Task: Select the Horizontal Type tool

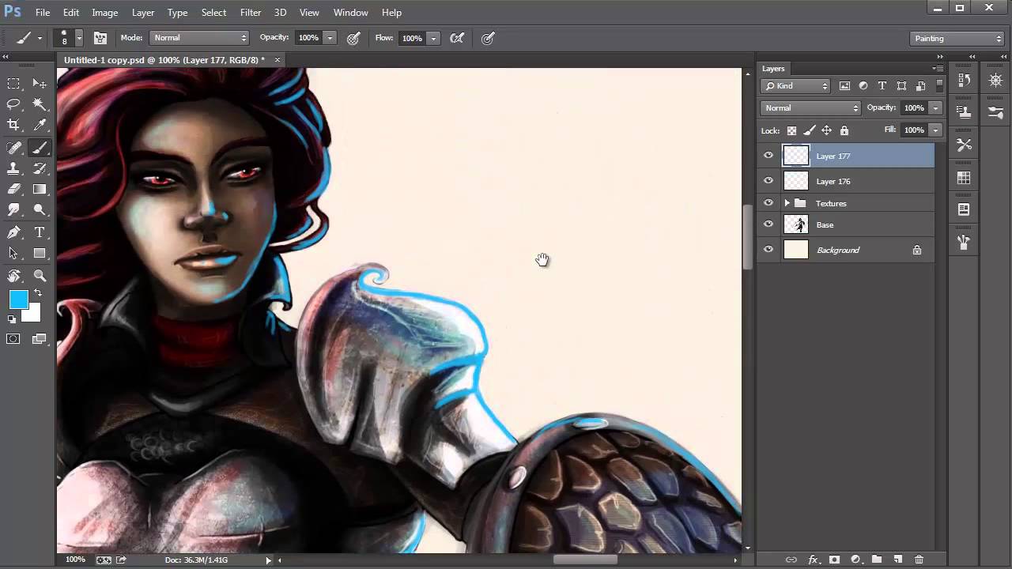Action: click(40, 232)
